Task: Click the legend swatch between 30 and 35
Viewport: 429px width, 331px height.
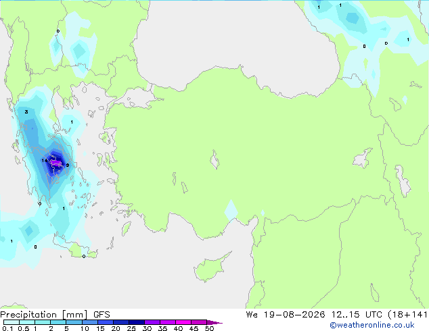Action: 152,322
